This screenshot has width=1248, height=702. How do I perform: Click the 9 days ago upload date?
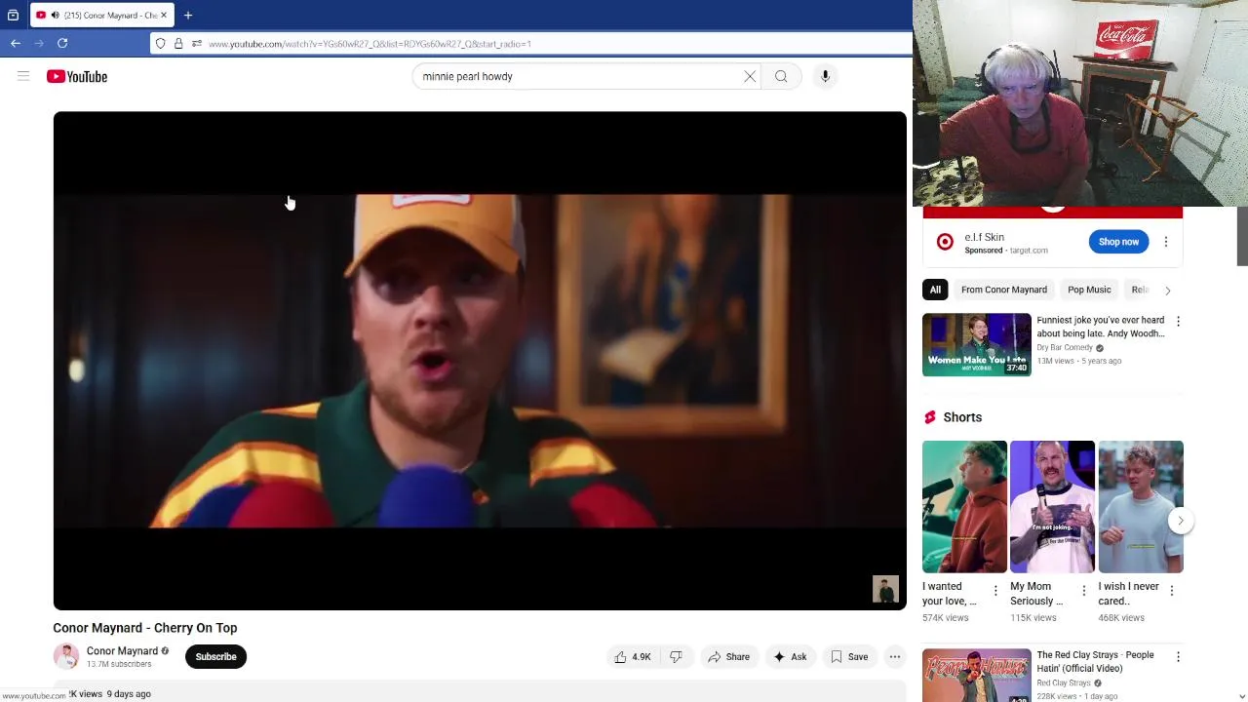click(129, 694)
